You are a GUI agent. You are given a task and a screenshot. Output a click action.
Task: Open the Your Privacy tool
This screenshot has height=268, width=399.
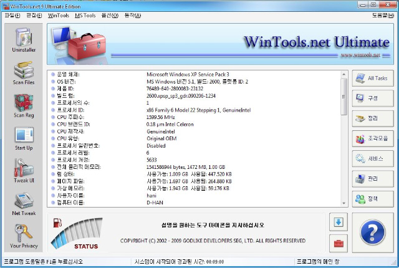point(24,236)
